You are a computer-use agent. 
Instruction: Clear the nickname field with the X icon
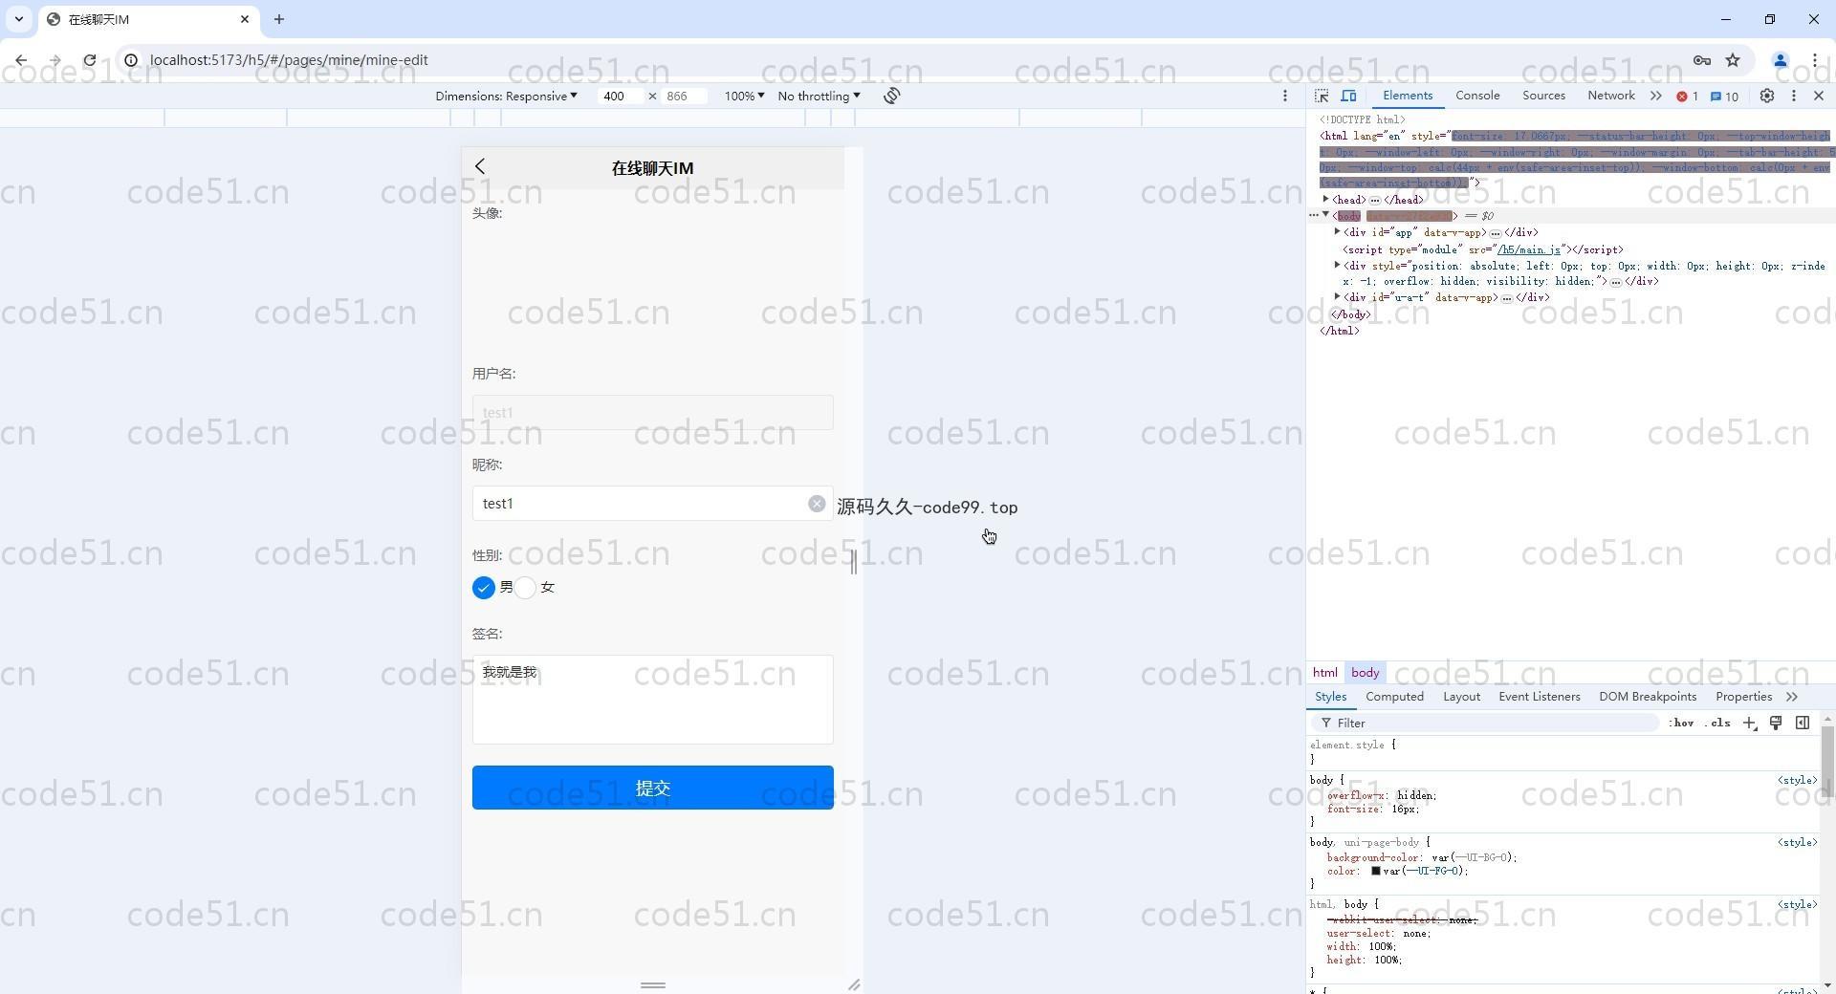click(817, 504)
